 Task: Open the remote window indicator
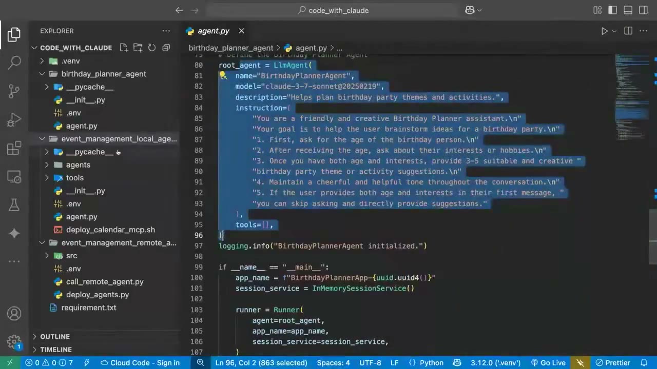[x=10, y=363]
